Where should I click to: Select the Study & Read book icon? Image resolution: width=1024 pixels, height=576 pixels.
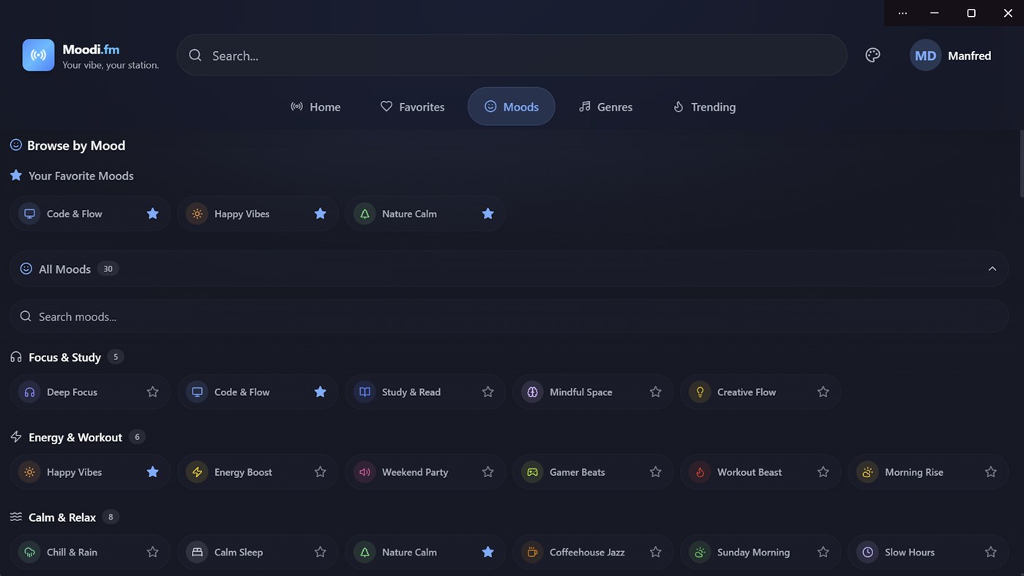coord(365,392)
